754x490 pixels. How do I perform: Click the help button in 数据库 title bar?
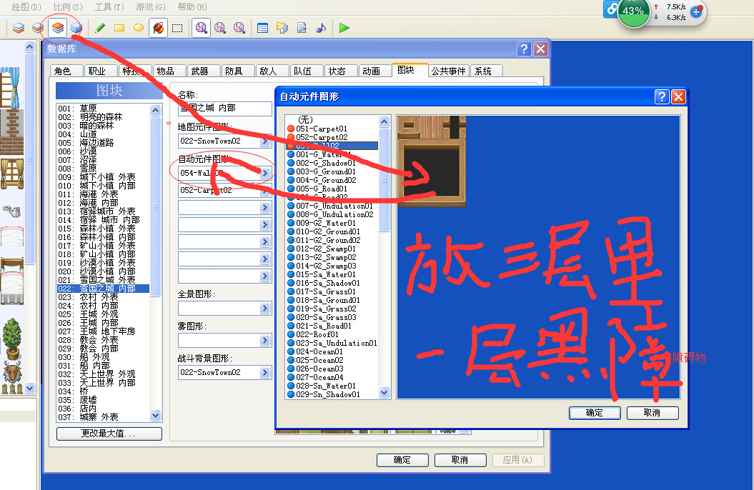click(524, 49)
